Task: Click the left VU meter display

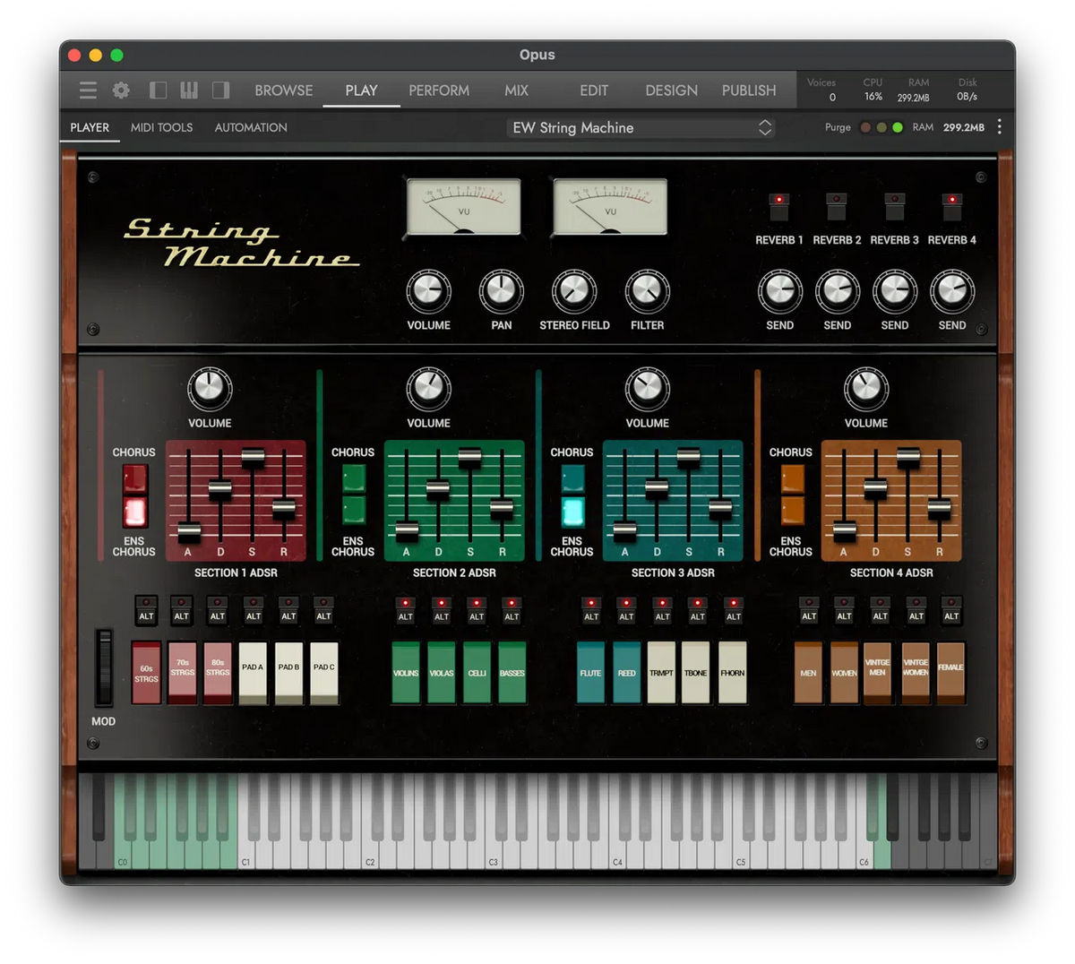Action: pos(464,206)
